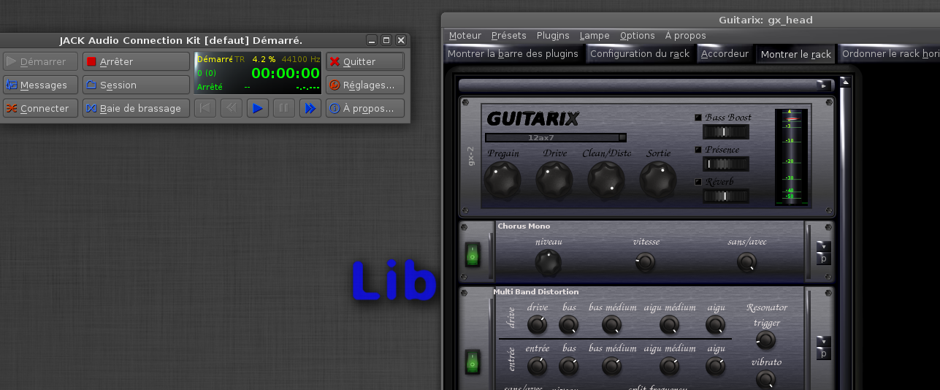Viewport: 940px width, 390px height.
Task: Enable the Bass Boost checkbox
Action: click(x=698, y=118)
